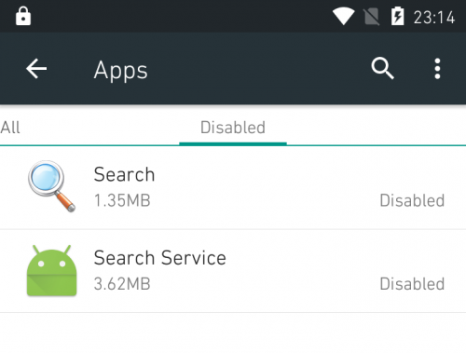
Task: Click the Disabled status beside Search
Action: click(x=412, y=200)
